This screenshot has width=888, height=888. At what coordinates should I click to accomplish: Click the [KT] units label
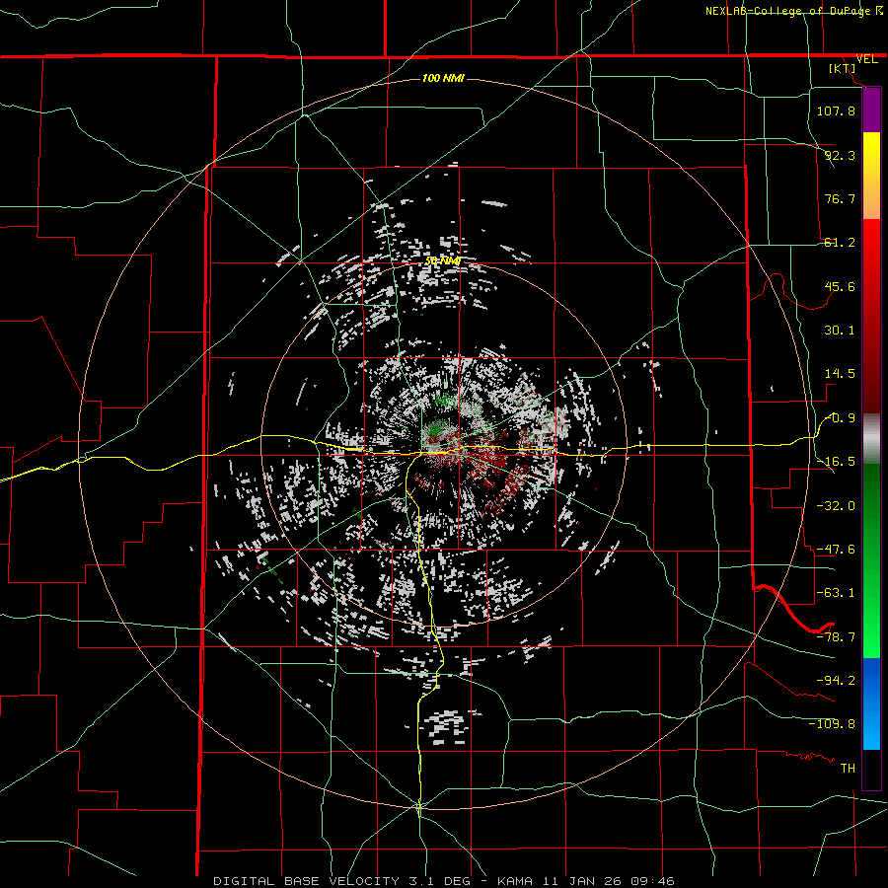click(843, 68)
